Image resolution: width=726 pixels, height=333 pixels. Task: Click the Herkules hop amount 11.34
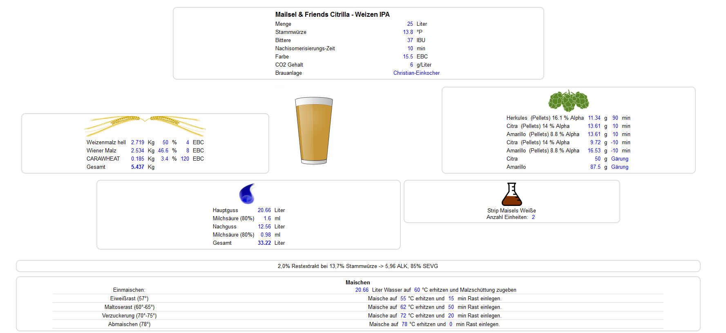594,118
